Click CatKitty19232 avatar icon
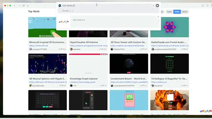 click(x=112, y=49)
